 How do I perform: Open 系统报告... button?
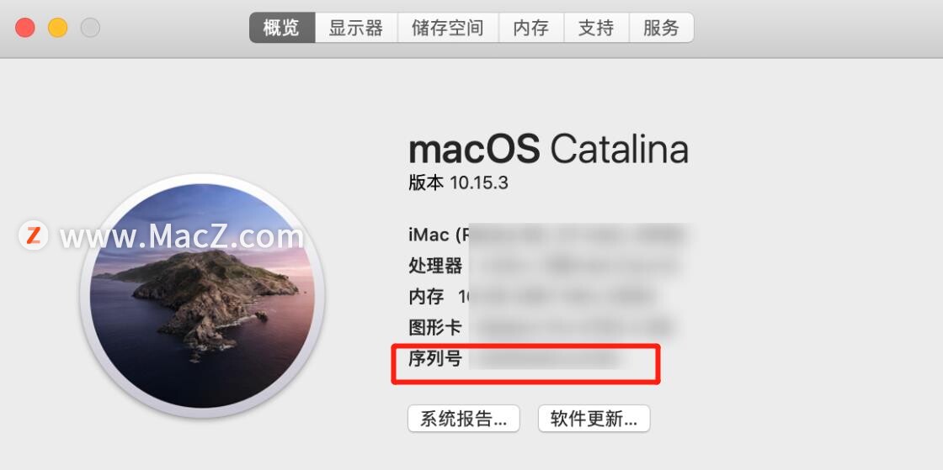(x=464, y=419)
